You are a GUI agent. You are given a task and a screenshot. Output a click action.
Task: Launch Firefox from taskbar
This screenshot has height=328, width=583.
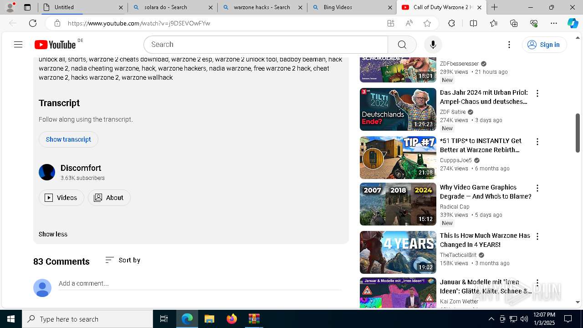(x=231, y=319)
